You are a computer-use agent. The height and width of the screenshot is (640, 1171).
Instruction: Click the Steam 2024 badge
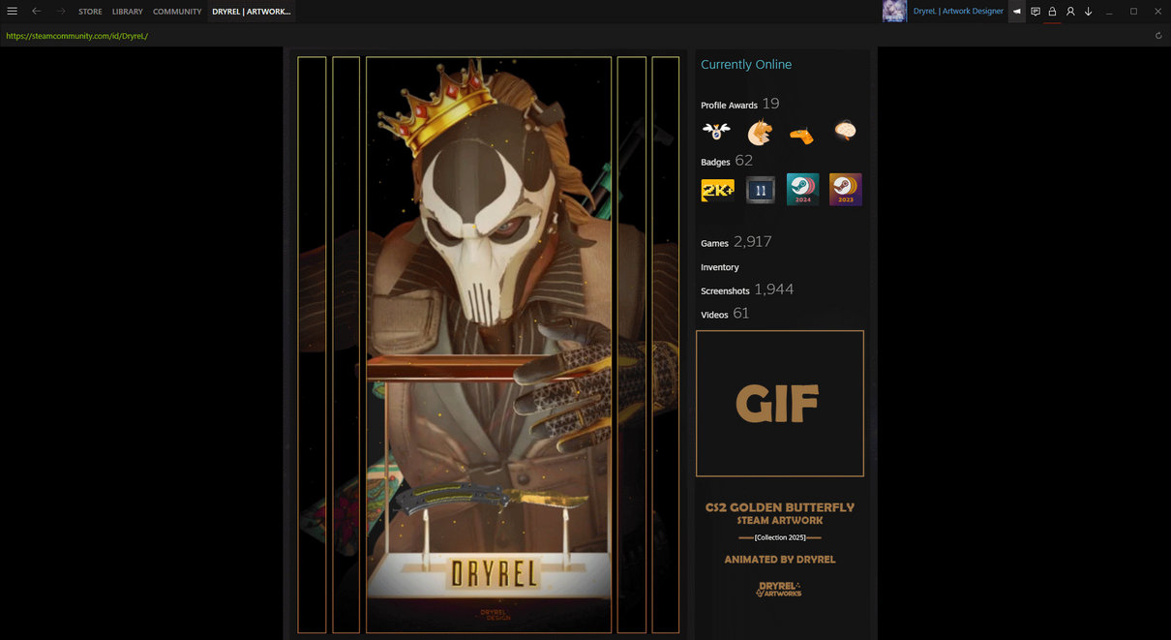tap(803, 190)
